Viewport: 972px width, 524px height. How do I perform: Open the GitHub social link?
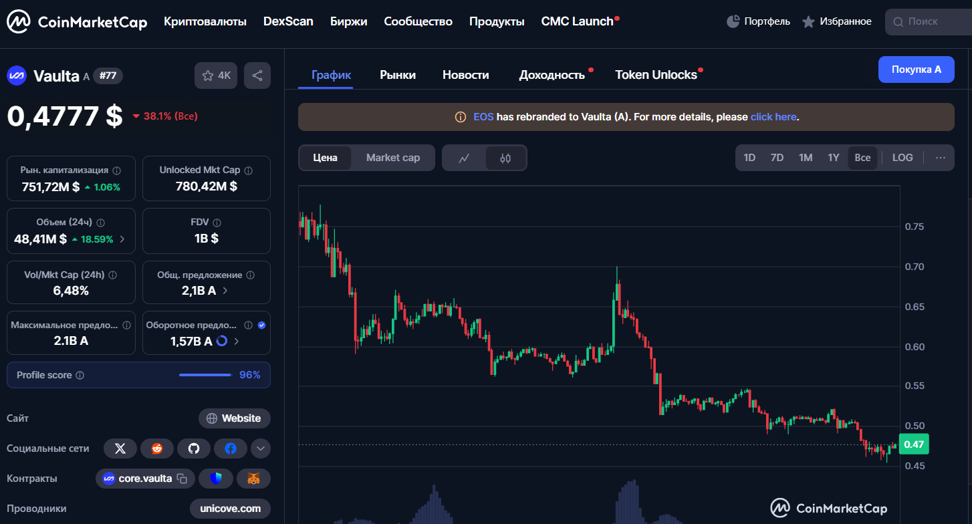pyautogui.click(x=194, y=448)
